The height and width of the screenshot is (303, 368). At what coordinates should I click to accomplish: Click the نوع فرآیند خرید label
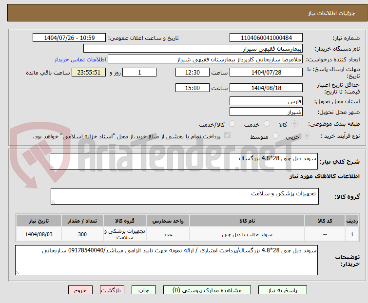340,136
